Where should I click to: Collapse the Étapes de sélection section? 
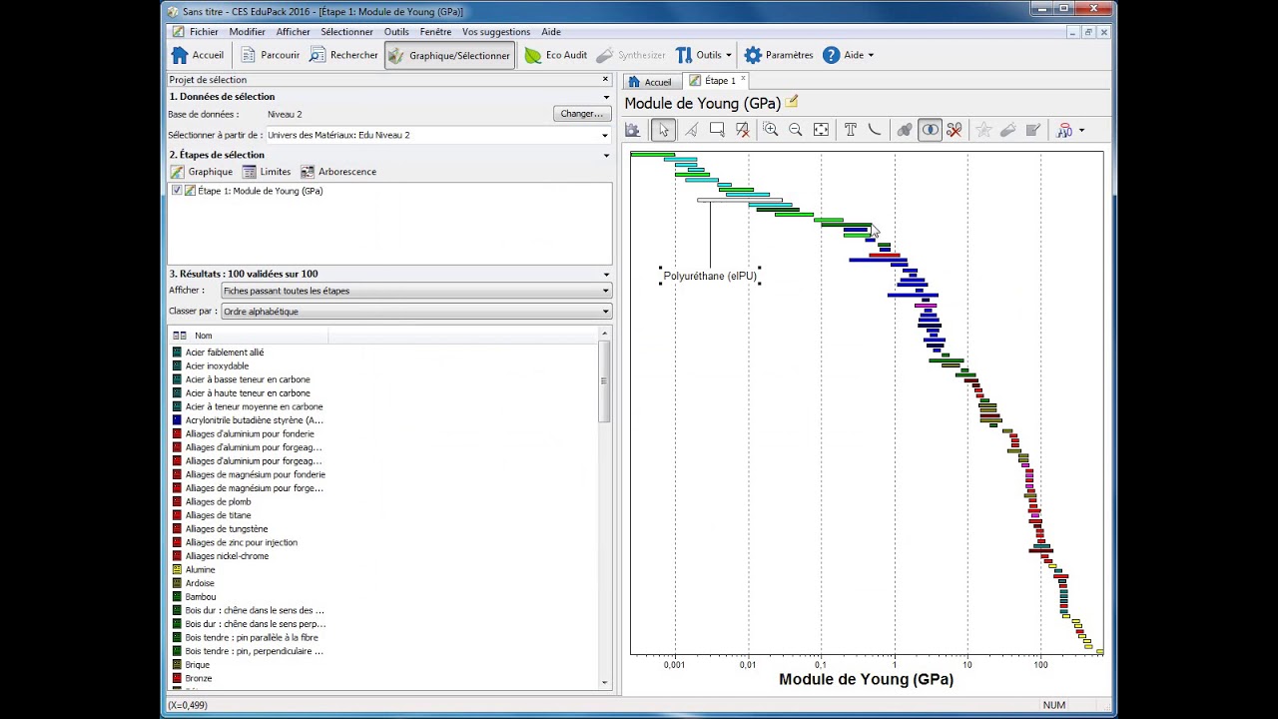click(x=605, y=155)
